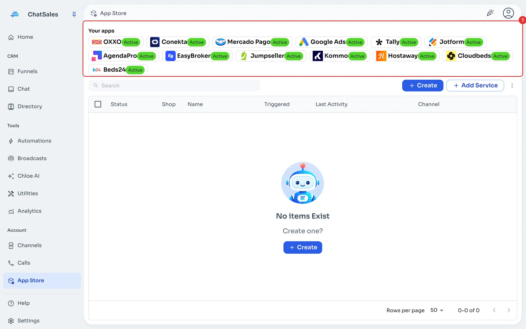Open Help in the sidebar

pyautogui.click(x=42, y=303)
